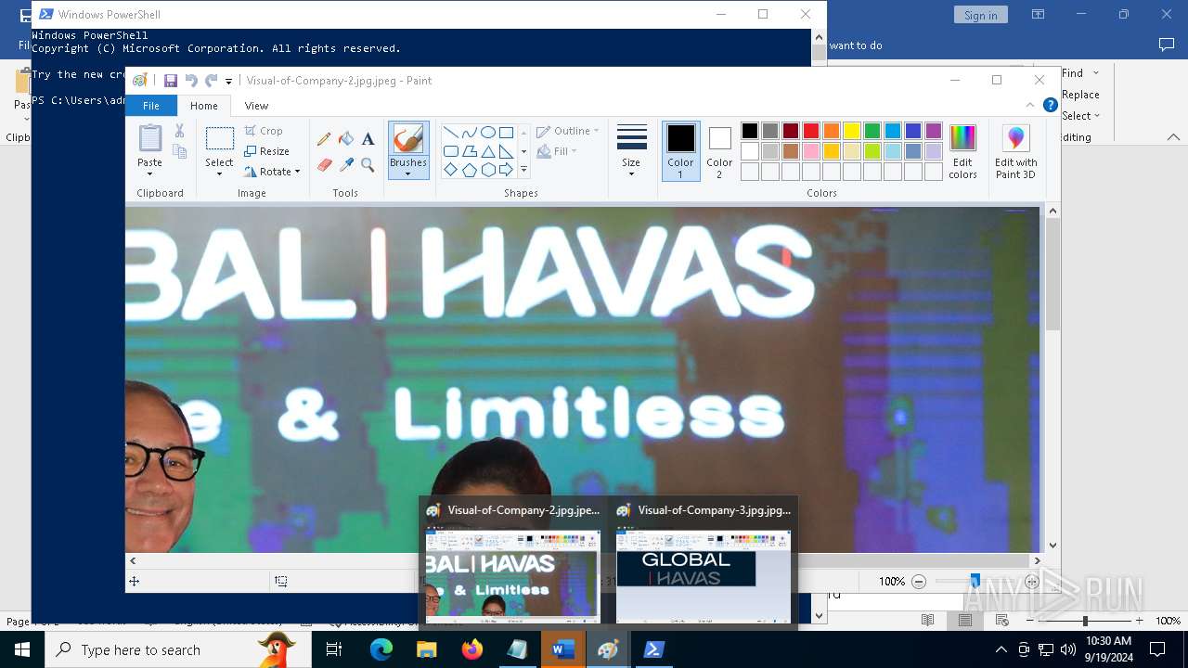Image resolution: width=1188 pixels, height=668 pixels.
Task: Click the Paint zoom slider handle
Action: click(975, 581)
